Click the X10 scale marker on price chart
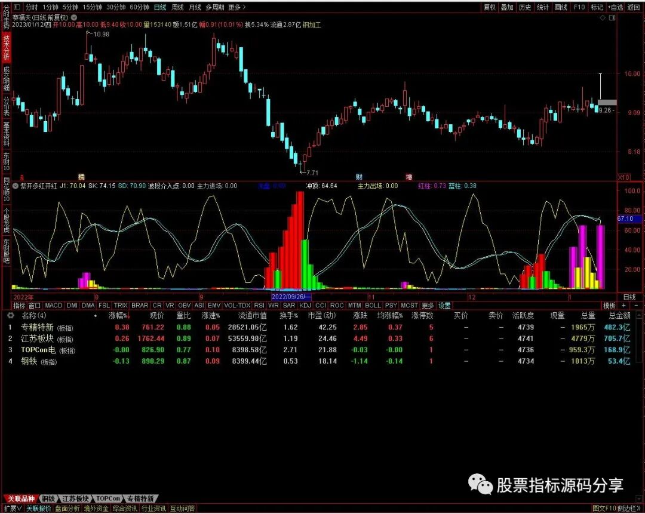 (623, 177)
